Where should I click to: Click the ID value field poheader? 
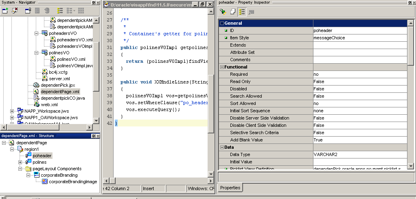tap(360, 31)
